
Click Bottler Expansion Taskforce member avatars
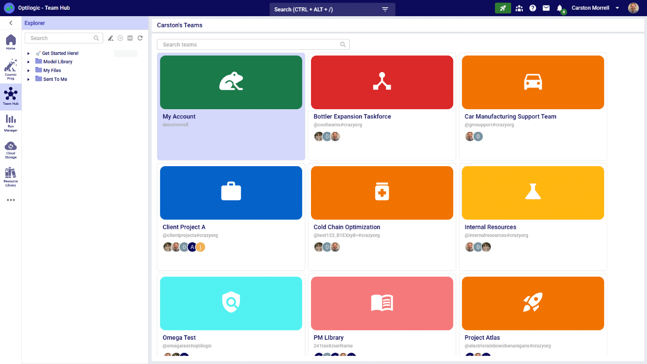(327, 136)
